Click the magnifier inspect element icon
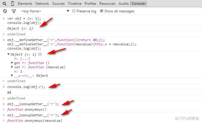The height and width of the screenshot is (123, 202). (5, 4)
